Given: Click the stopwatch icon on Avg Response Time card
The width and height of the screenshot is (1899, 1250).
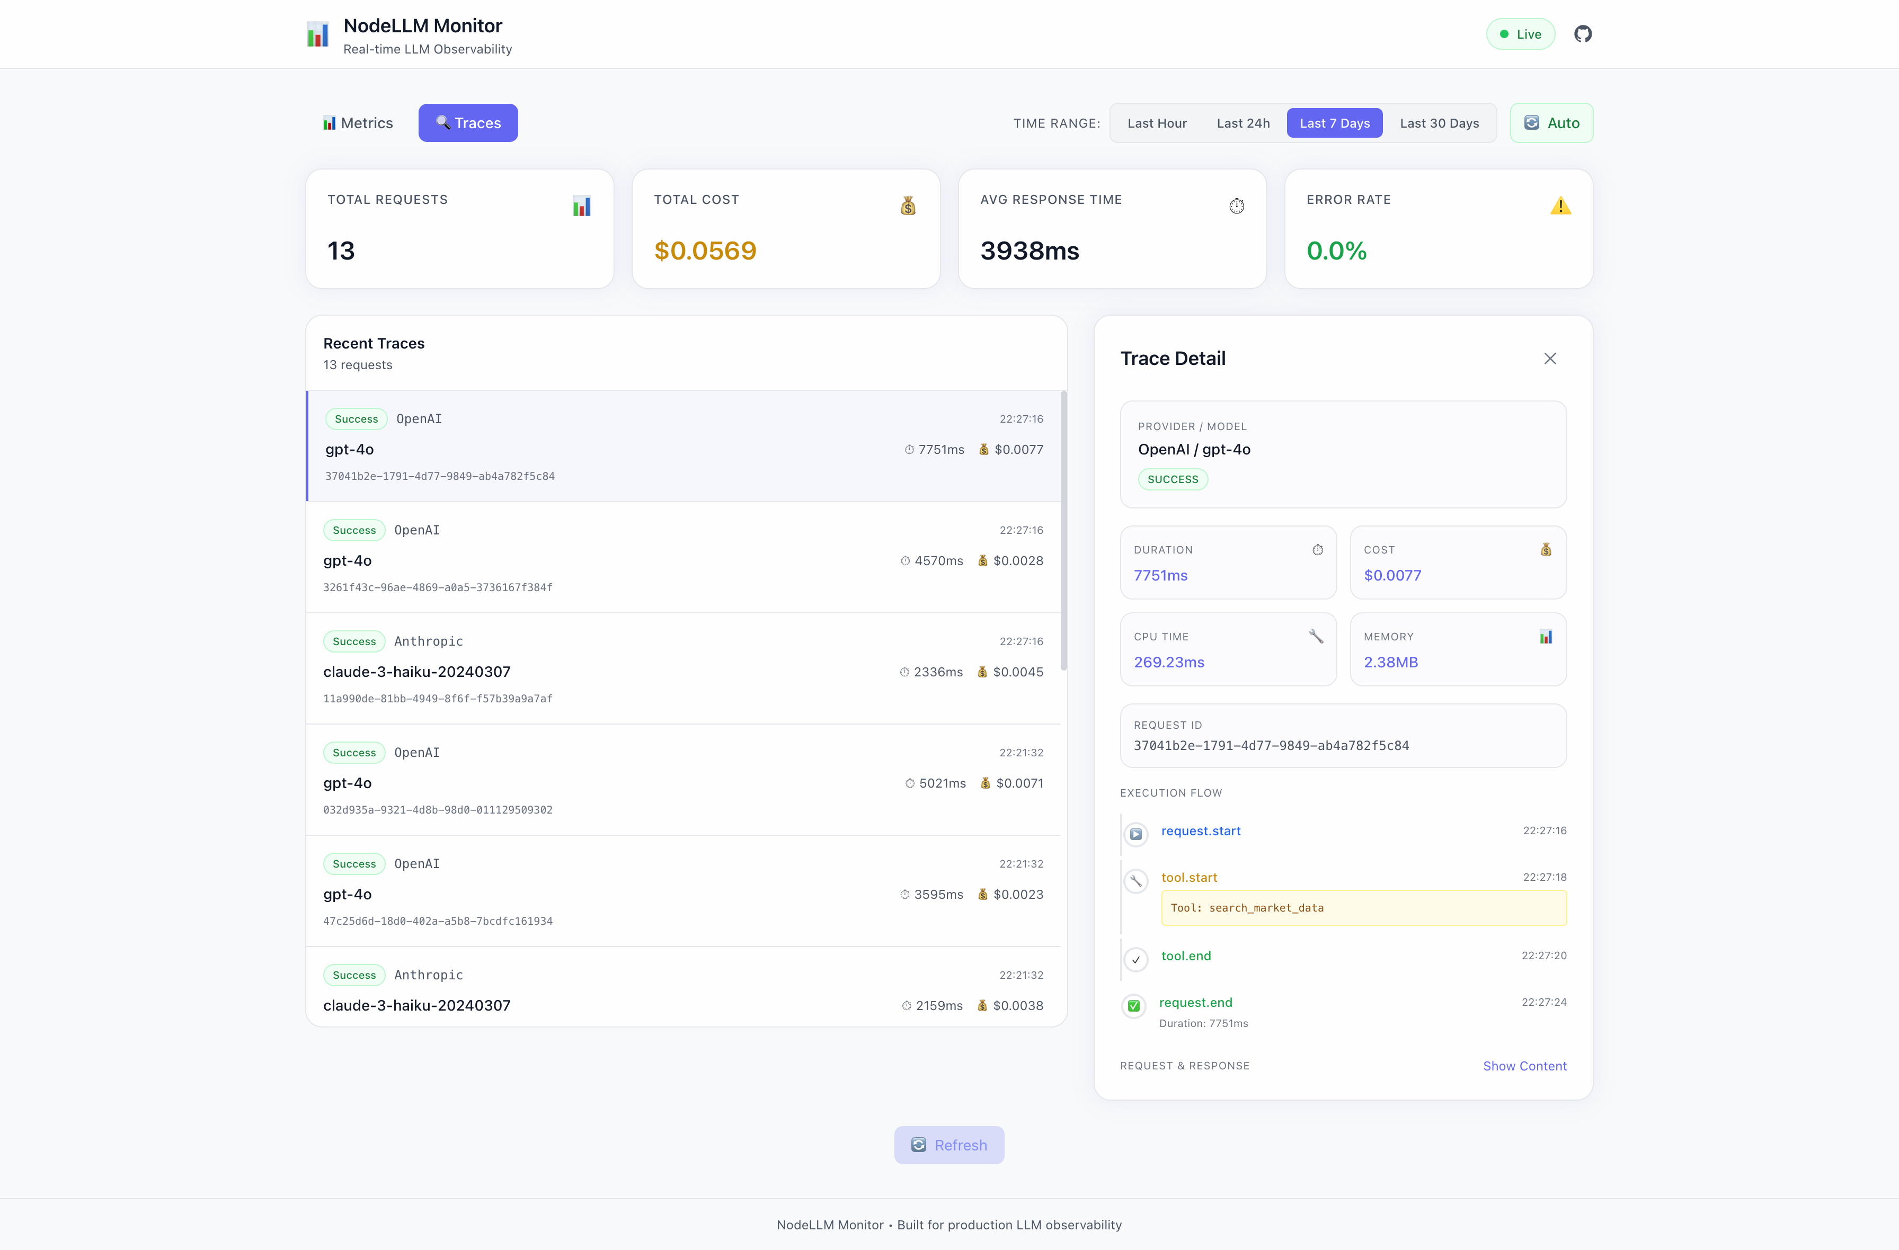Looking at the screenshot, I should click(x=1236, y=206).
